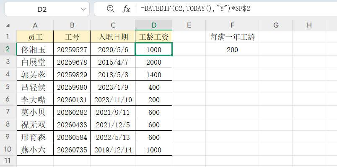
Task: Click hire date cell 2023/11/10
Action: point(113,99)
